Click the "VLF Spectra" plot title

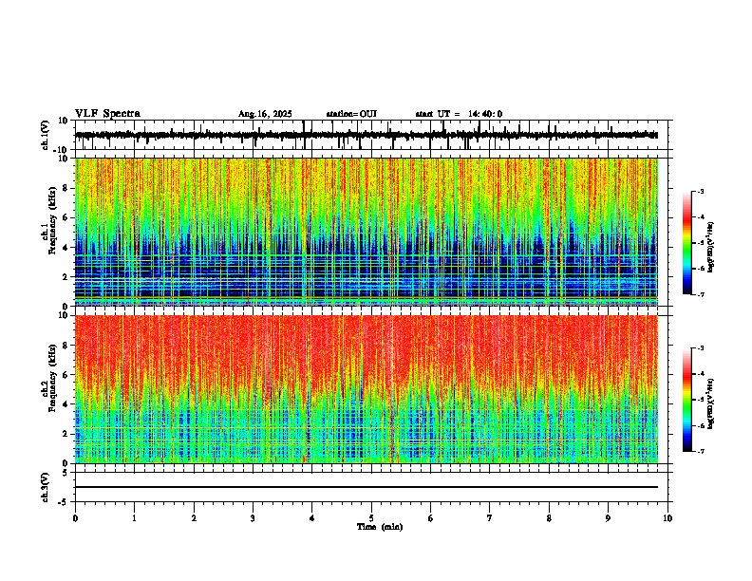click(x=108, y=114)
